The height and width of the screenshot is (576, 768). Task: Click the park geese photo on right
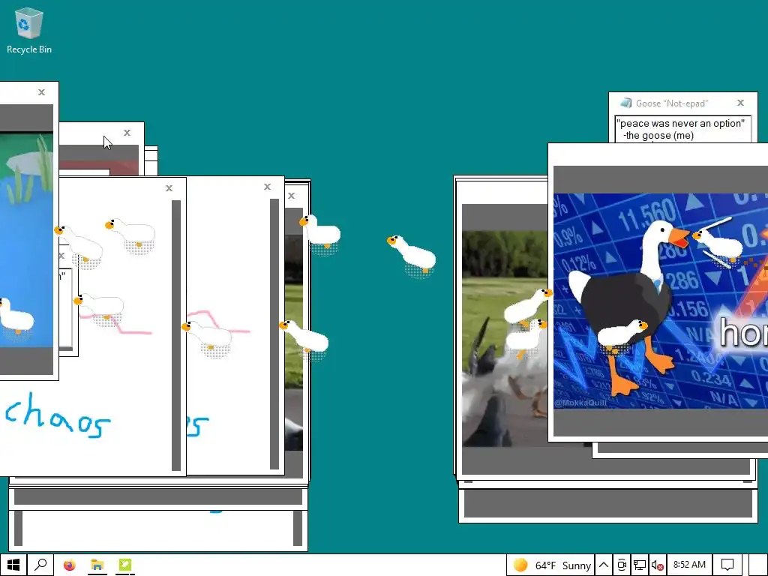pos(505,338)
